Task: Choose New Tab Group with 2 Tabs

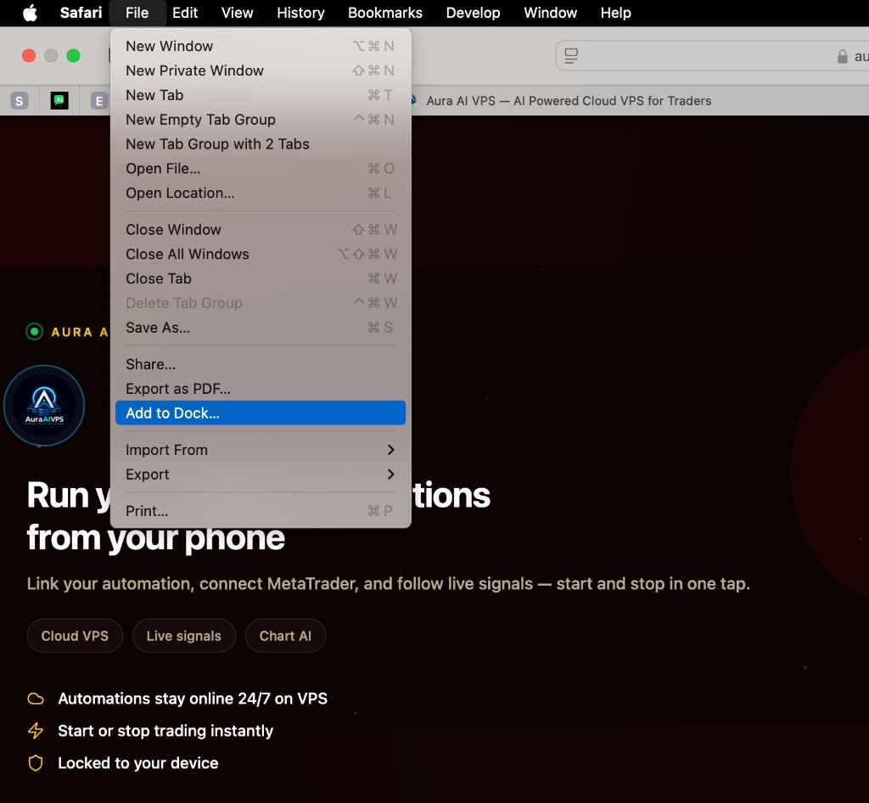Action: [x=261, y=143]
